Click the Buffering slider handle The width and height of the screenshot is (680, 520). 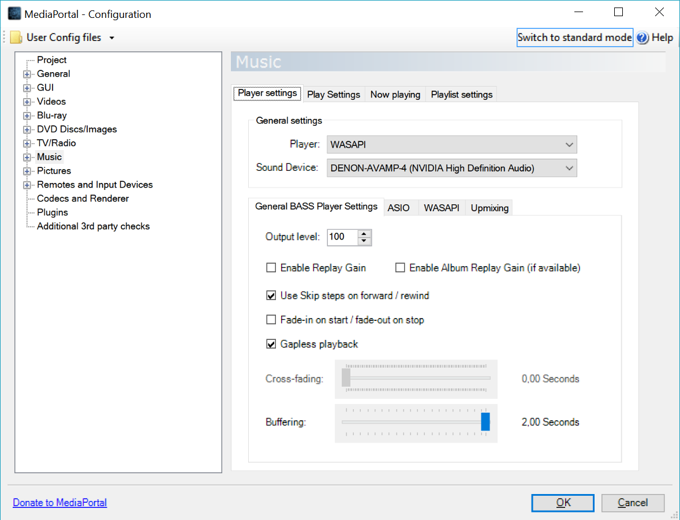pos(485,422)
